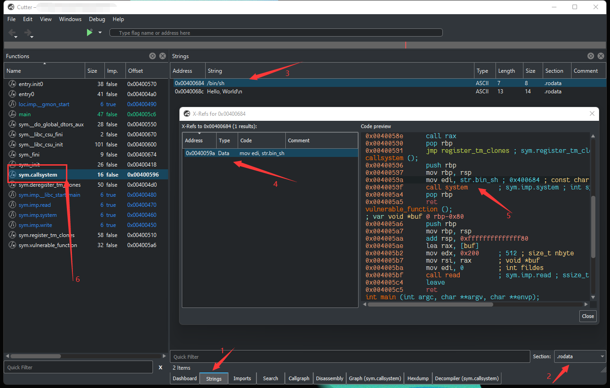The width and height of the screenshot is (610, 388).
Task: Select the Hello, World\n string row
Action: [389, 92]
